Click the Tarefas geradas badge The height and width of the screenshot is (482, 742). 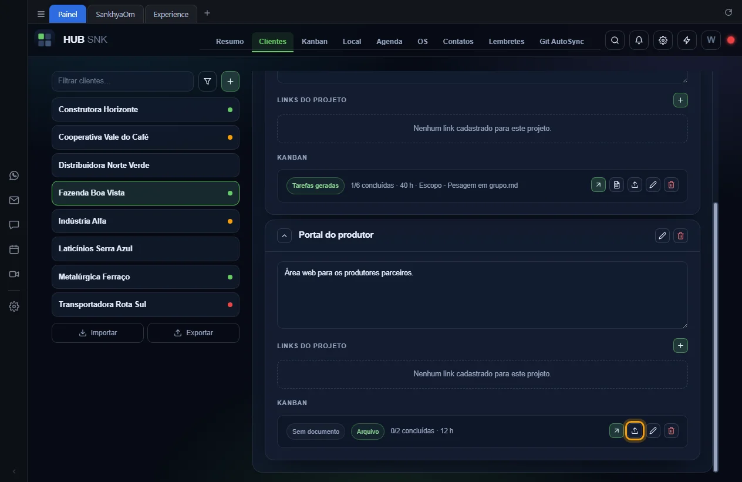pyautogui.click(x=315, y=186)
